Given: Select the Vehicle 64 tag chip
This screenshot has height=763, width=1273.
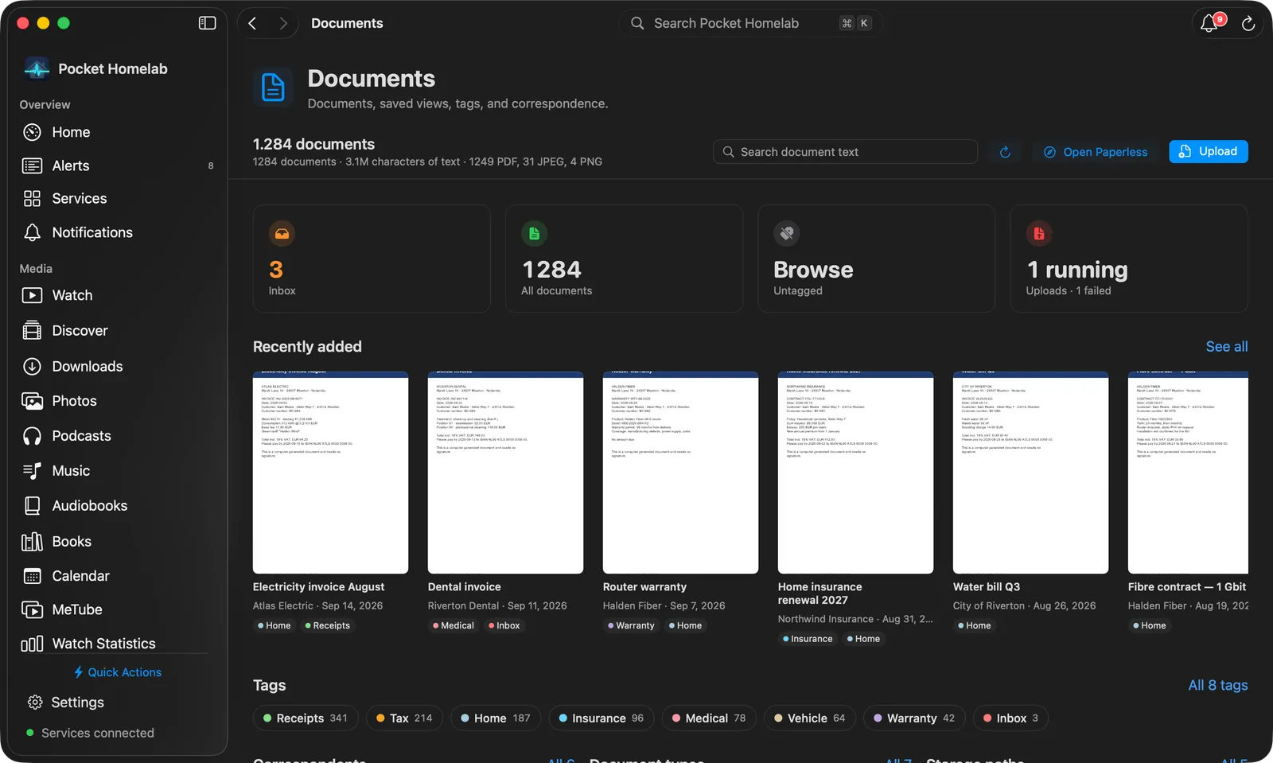Looking at the screenshot, I should [810, 718].
